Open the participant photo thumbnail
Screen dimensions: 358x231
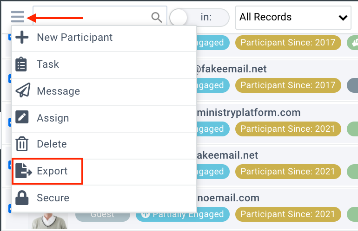point(48,219)
